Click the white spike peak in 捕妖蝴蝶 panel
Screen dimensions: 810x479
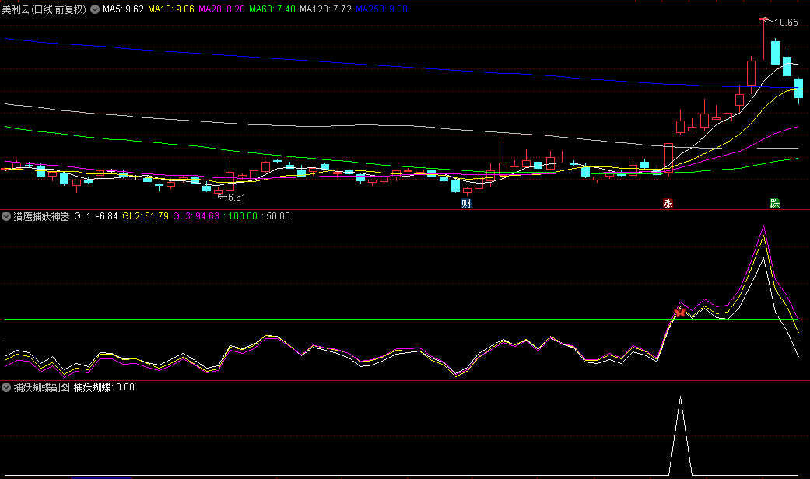click(x=680, y=398)
